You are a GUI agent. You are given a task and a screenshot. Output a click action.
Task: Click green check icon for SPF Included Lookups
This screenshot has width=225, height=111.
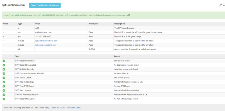tap(4, 82)
